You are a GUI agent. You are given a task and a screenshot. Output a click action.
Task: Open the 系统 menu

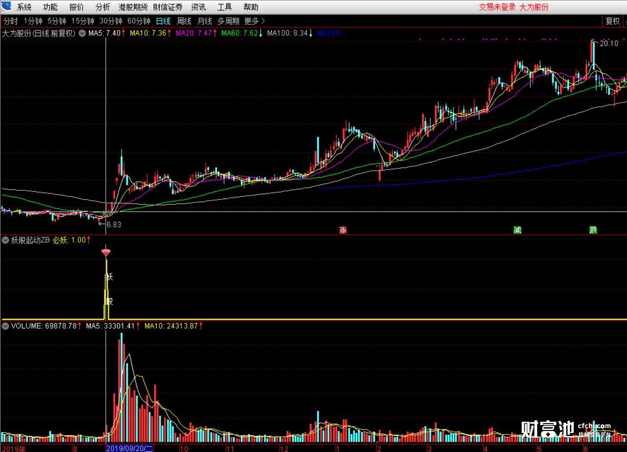tap(24, 7)
